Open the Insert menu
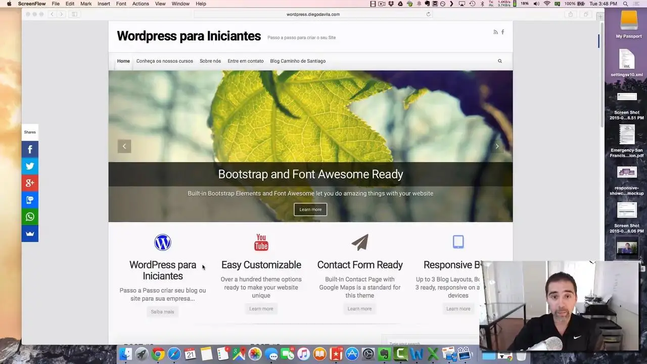Screen dimensions: 647x364 pyautogui.click(x=104, y=4)
